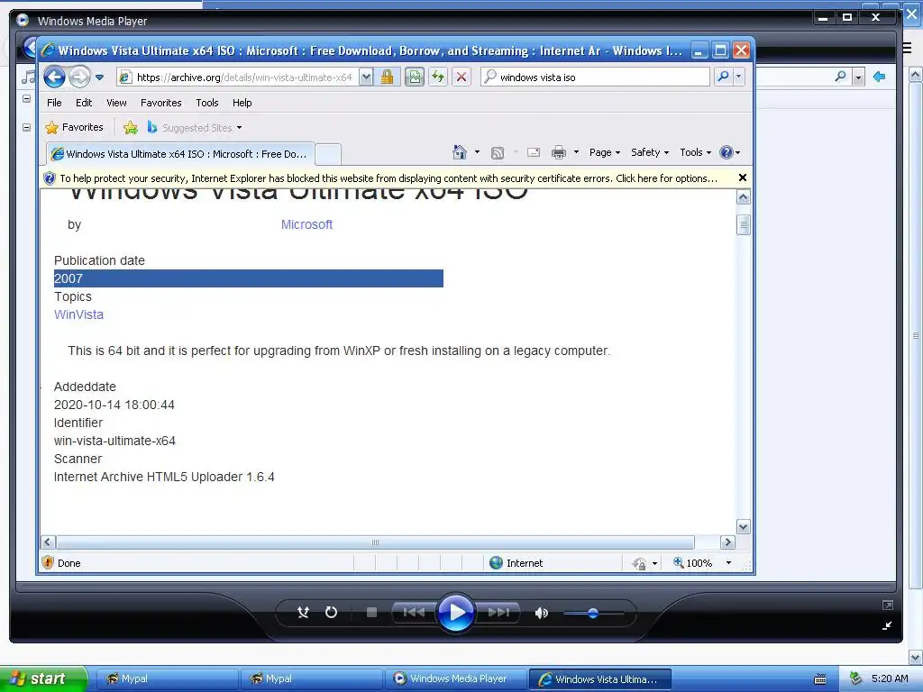The width and height of the screenshot is (923, 692).
Task: Switch to the first Mypal taskbar button
Action: (x=167, y=678)
